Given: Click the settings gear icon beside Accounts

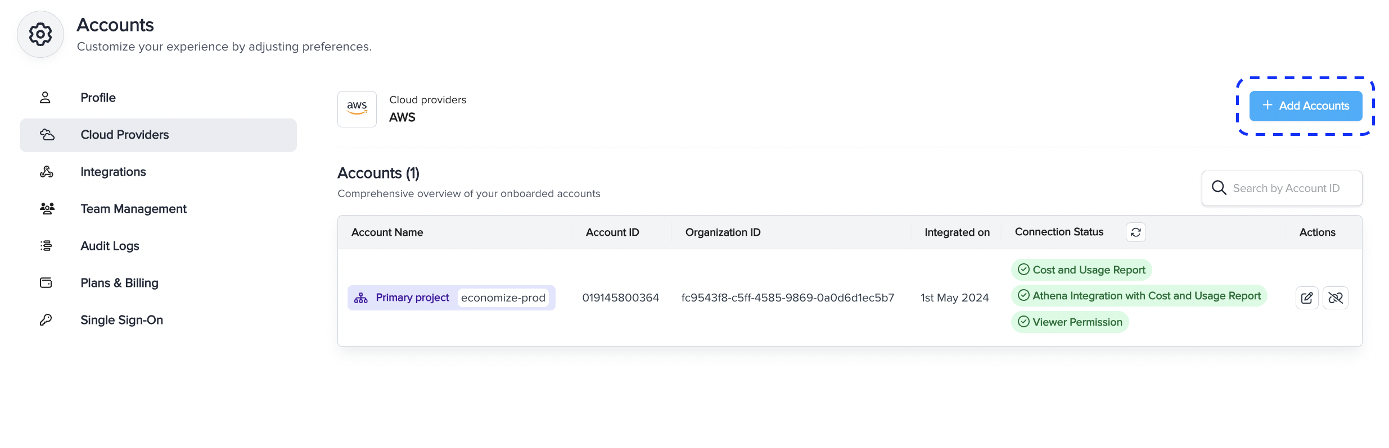Looking at the screenshot, I should pos(40,34).
